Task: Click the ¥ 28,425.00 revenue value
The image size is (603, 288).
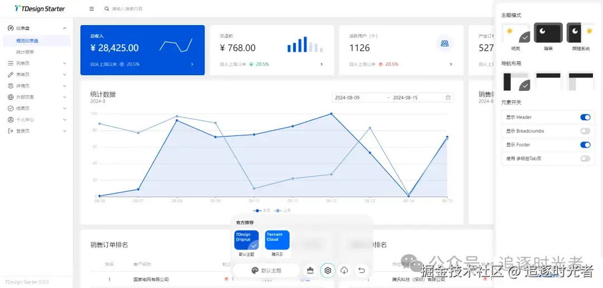Action: click(x=114, y=48)
